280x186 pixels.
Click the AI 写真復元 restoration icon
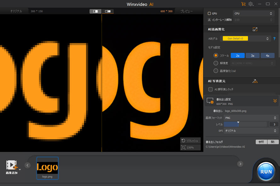coord(255,81)
